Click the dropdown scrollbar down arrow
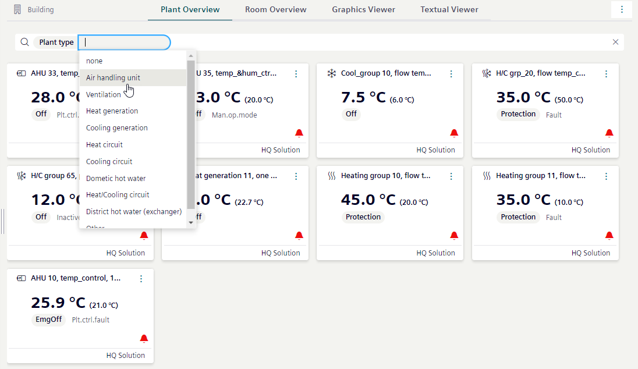This screenshot has width=638, height=369. click(190, 222)
